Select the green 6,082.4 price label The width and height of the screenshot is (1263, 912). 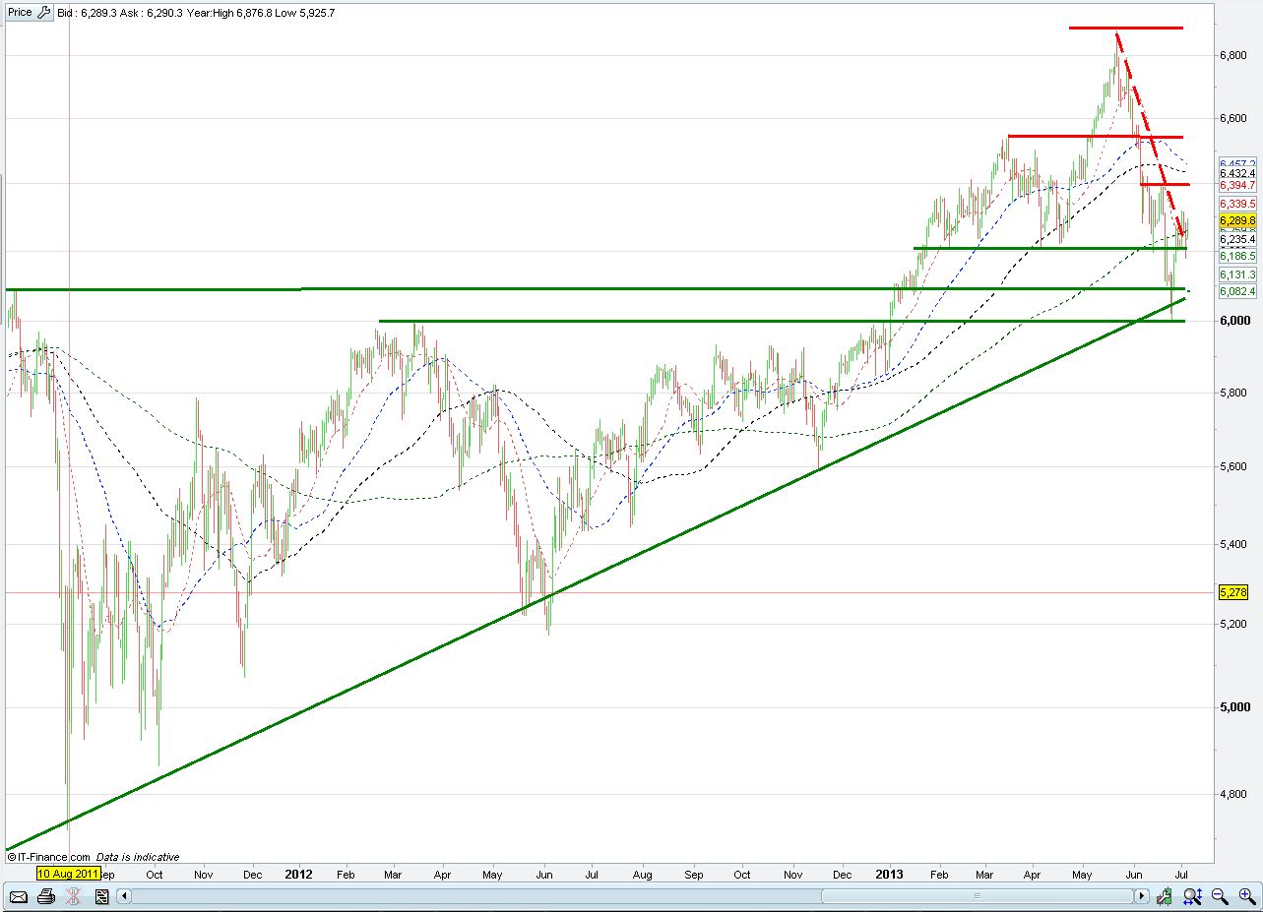(1236, 291)
